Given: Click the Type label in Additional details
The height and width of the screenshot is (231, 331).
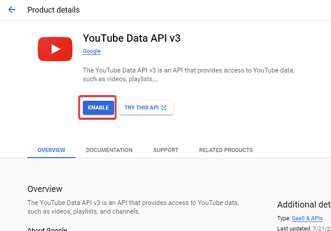Looking at the screenshot, I should tap(284, 219).
